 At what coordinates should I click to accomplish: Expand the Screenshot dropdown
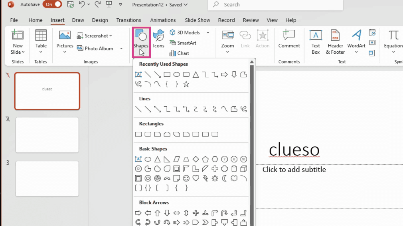(111, 36)
